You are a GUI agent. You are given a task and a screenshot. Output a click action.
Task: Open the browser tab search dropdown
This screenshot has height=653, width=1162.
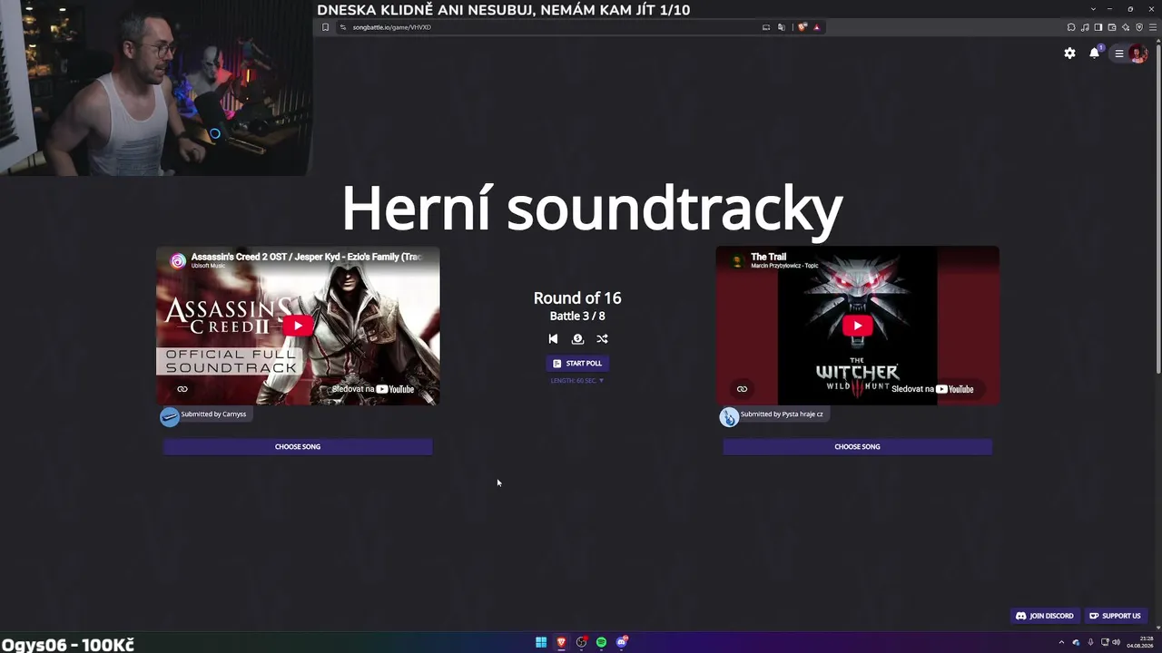(1093, 9)
